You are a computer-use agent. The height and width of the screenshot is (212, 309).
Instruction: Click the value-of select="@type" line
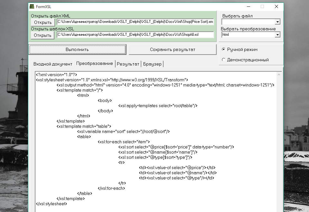pos(177,178)
